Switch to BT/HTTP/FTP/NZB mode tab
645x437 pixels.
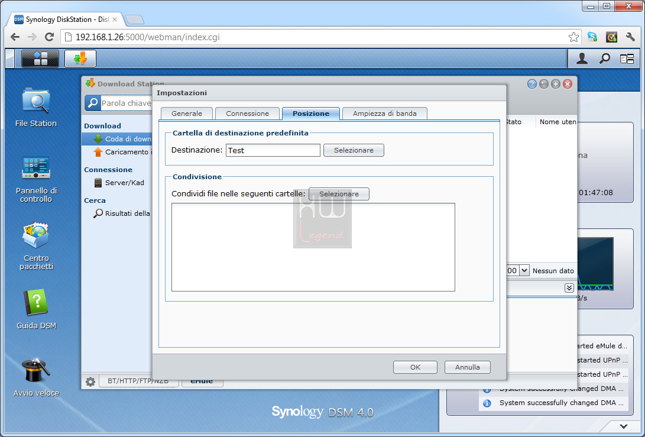(138, 381)
